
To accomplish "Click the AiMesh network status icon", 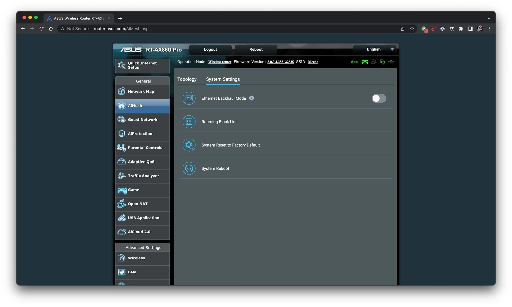I will (382, 62).
